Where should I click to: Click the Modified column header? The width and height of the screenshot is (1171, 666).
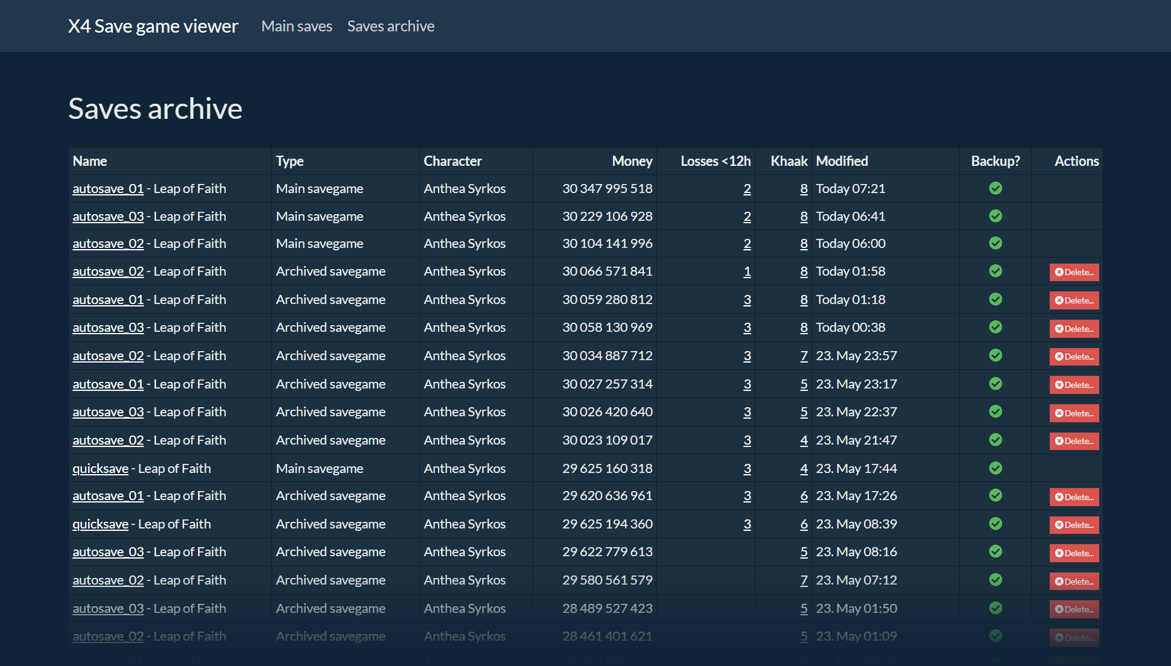842,161
